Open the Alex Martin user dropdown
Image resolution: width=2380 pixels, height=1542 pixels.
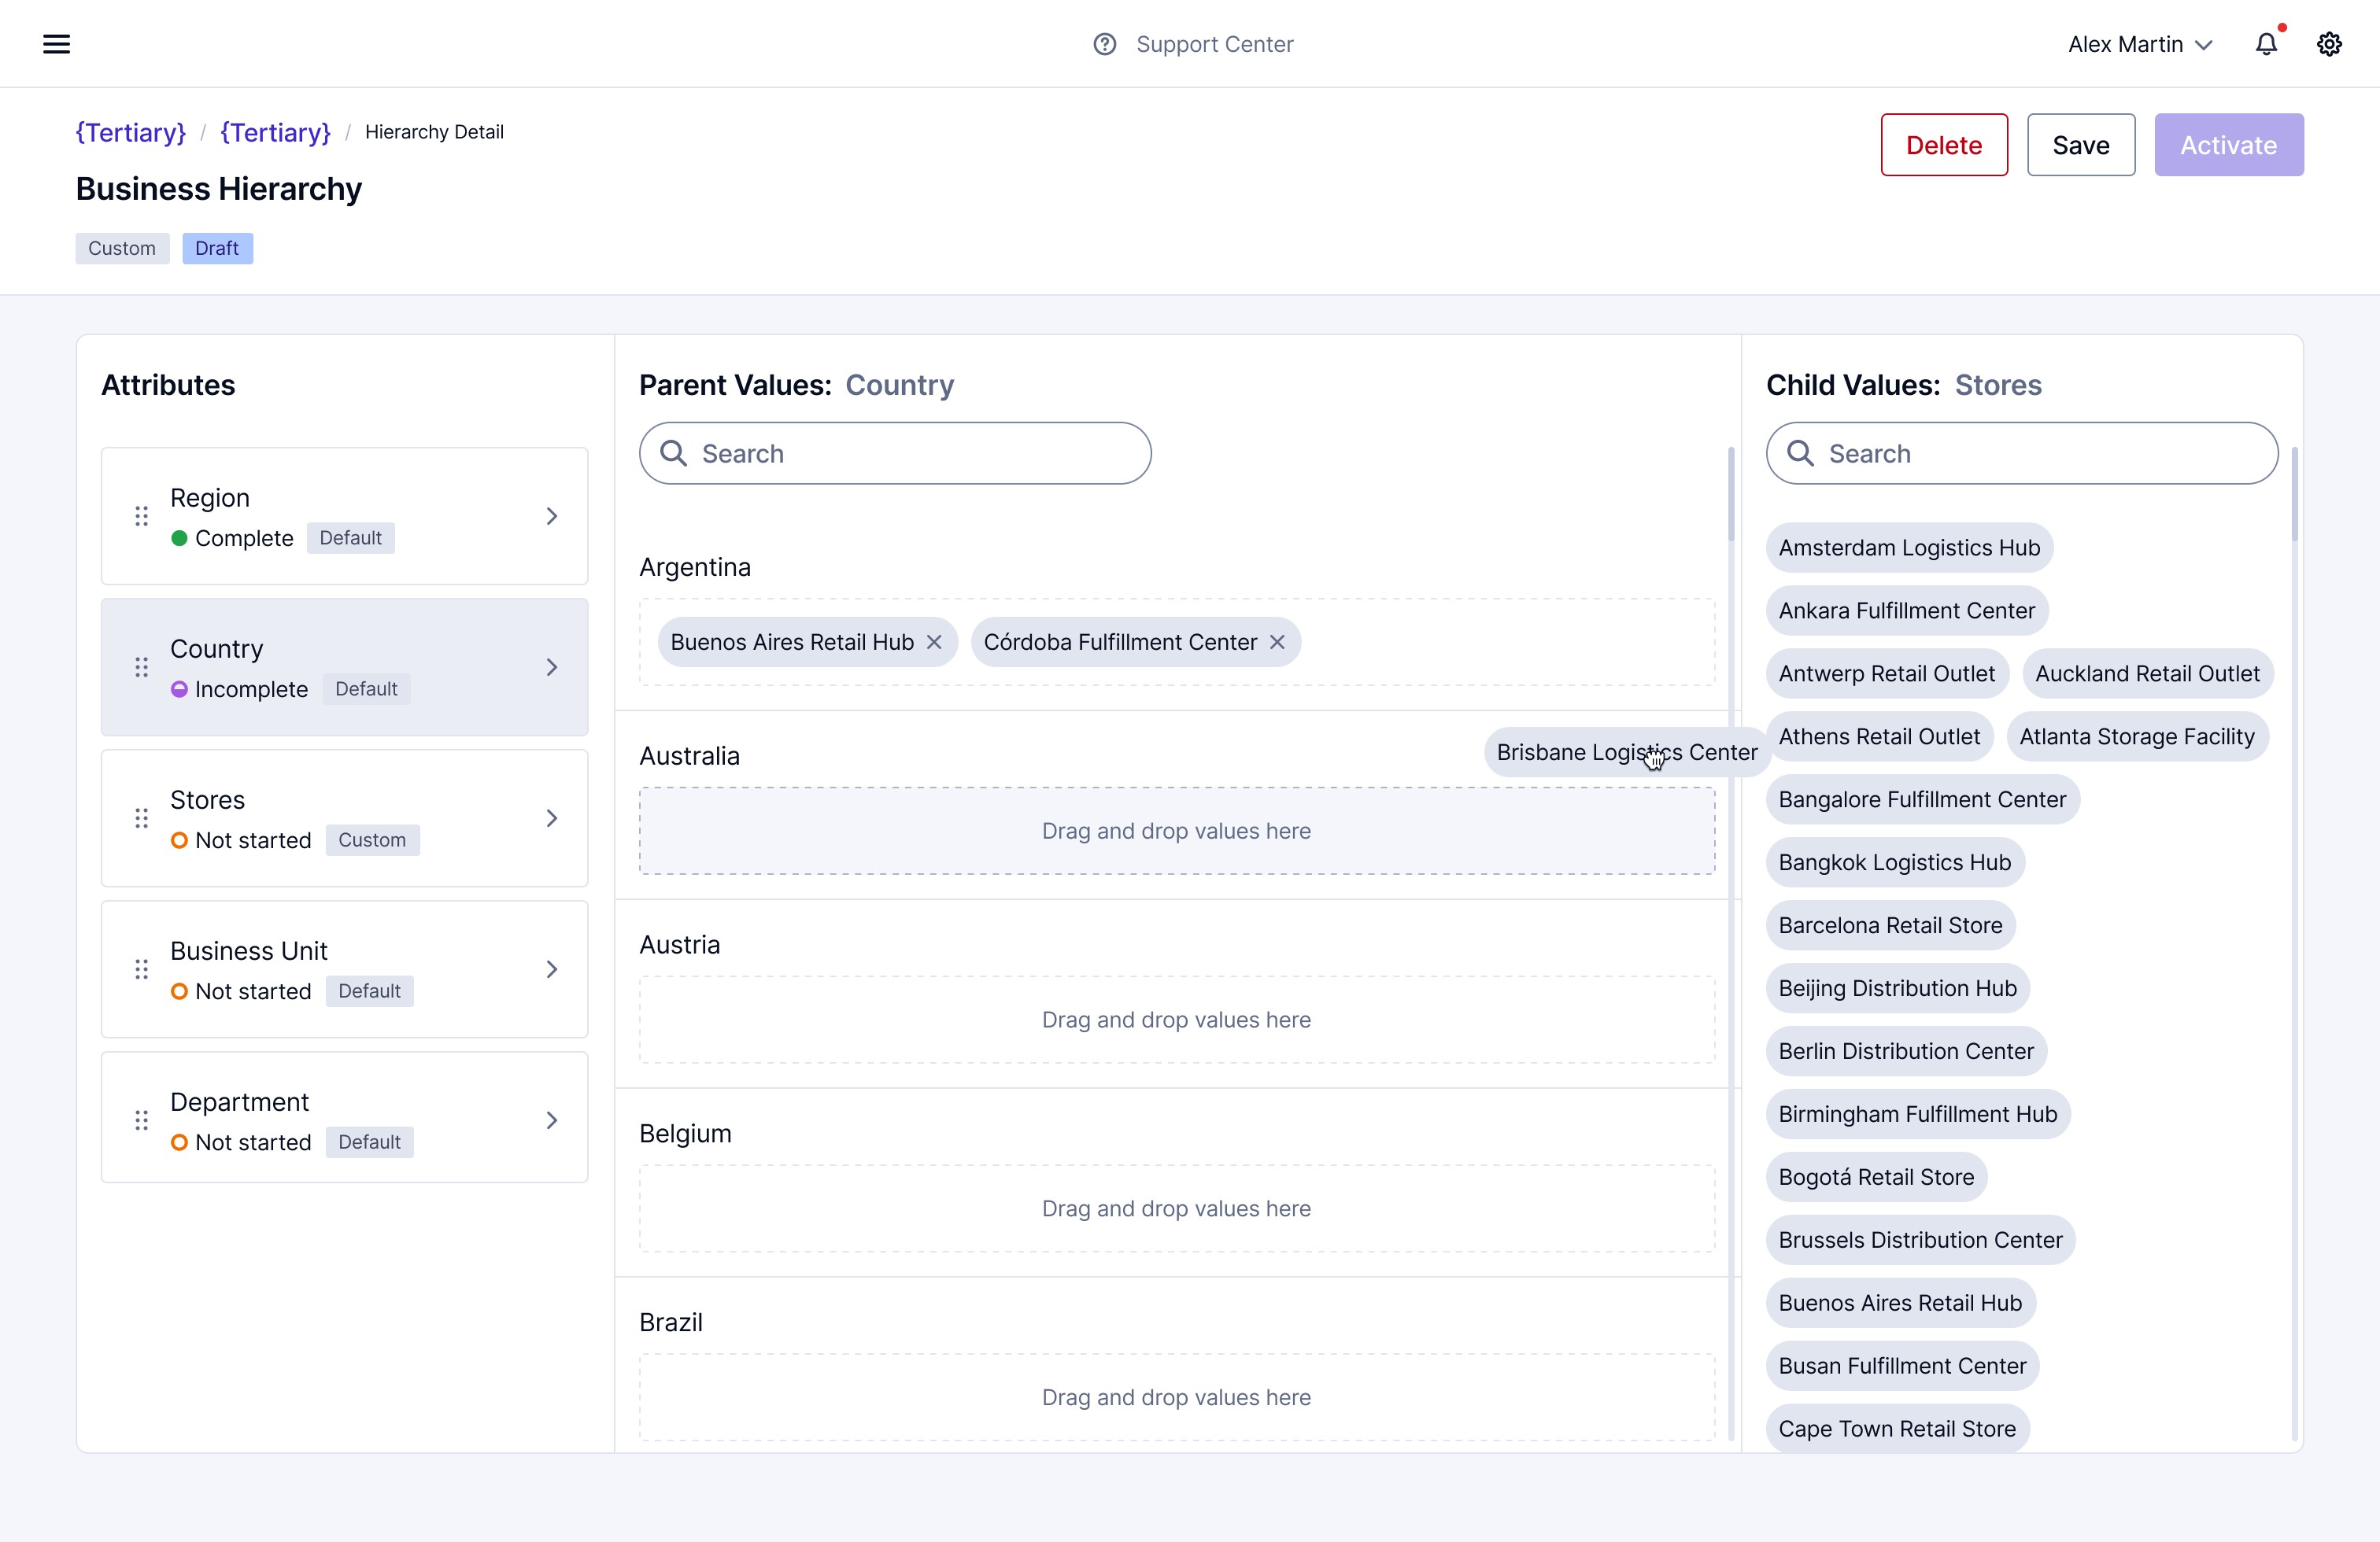pos(2139,44)
